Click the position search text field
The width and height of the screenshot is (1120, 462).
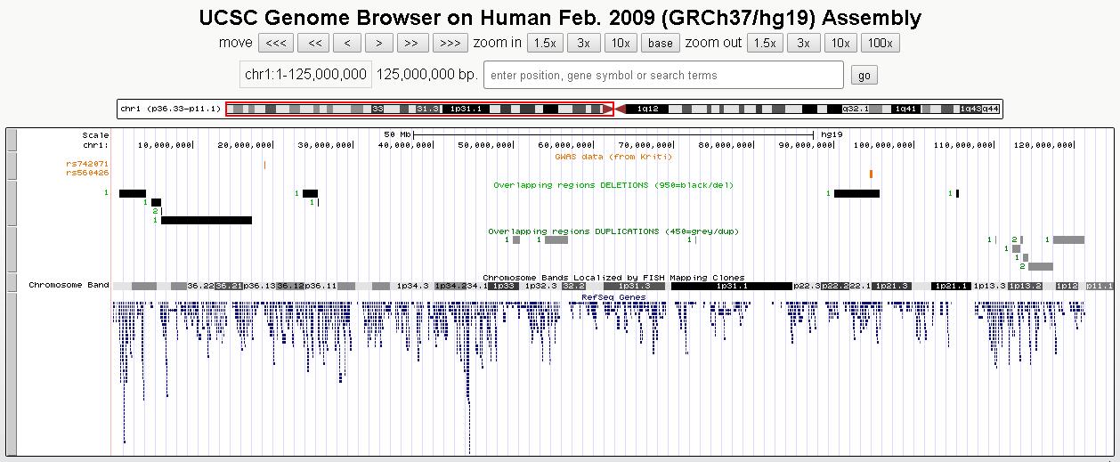point(663,75)
